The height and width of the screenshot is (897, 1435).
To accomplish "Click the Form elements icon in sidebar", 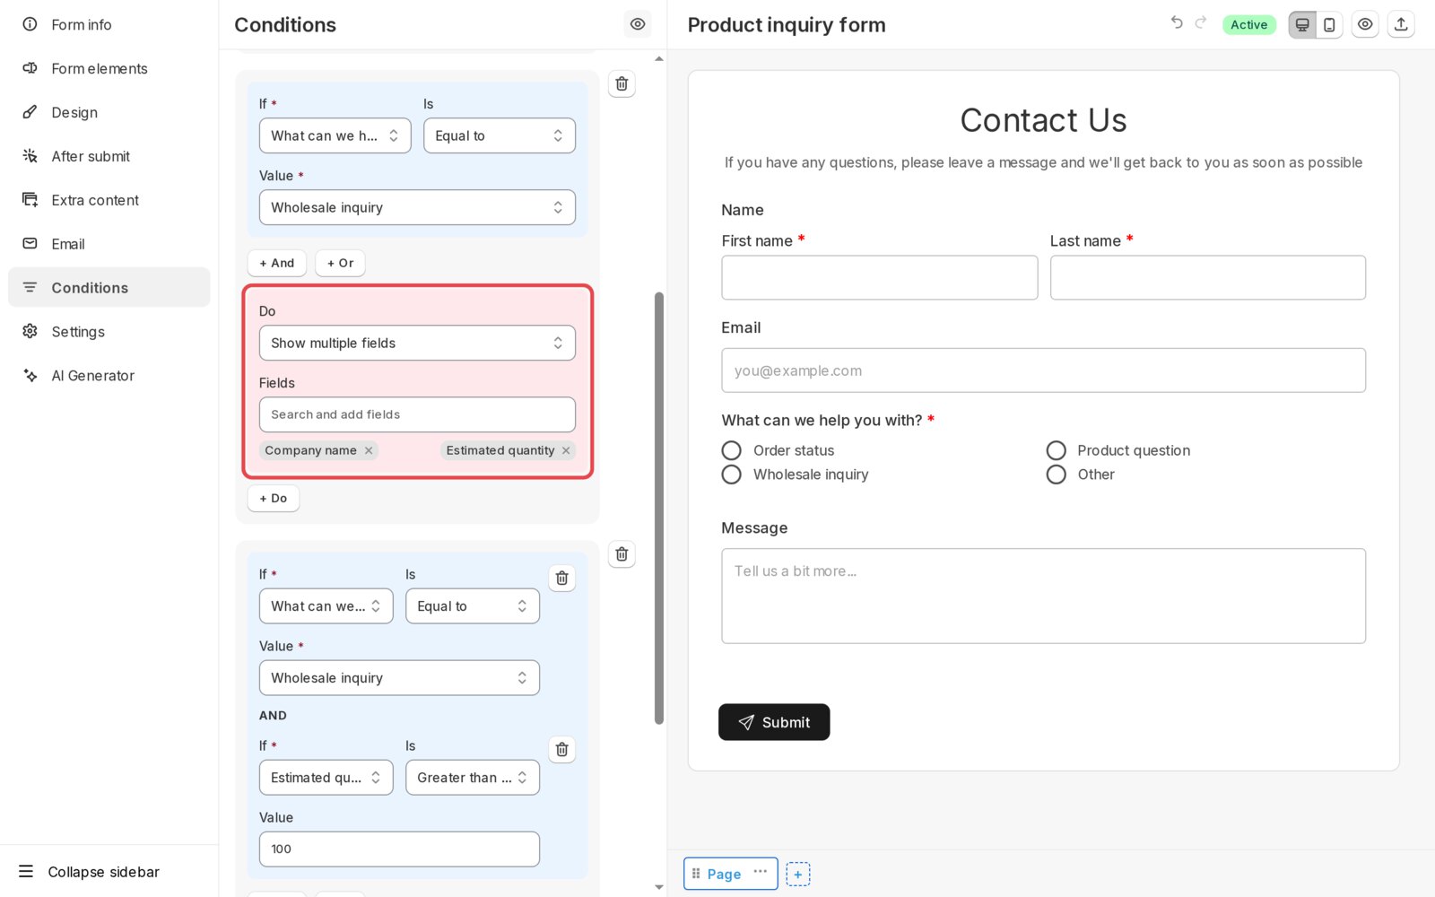I will tap(30, 68).
